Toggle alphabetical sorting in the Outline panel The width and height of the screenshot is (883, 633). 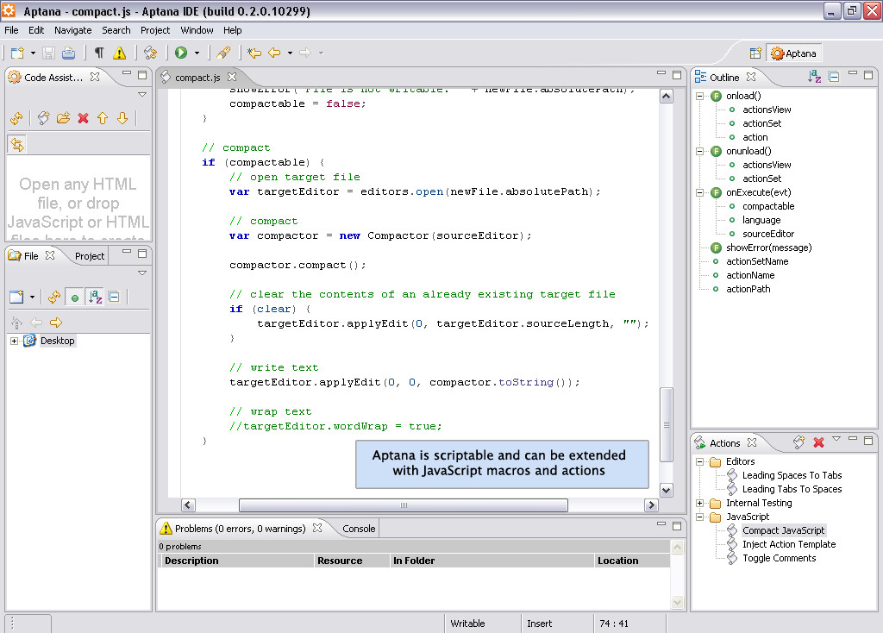tap(814, 77)
